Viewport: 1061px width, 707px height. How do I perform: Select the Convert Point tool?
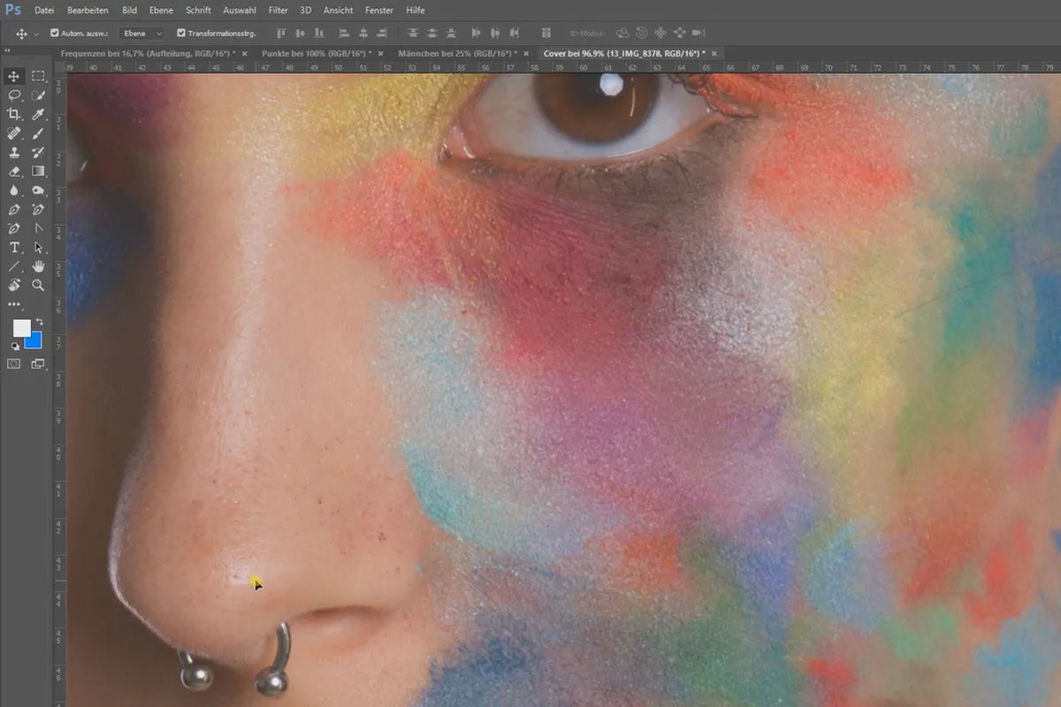[x=38, y=228]
